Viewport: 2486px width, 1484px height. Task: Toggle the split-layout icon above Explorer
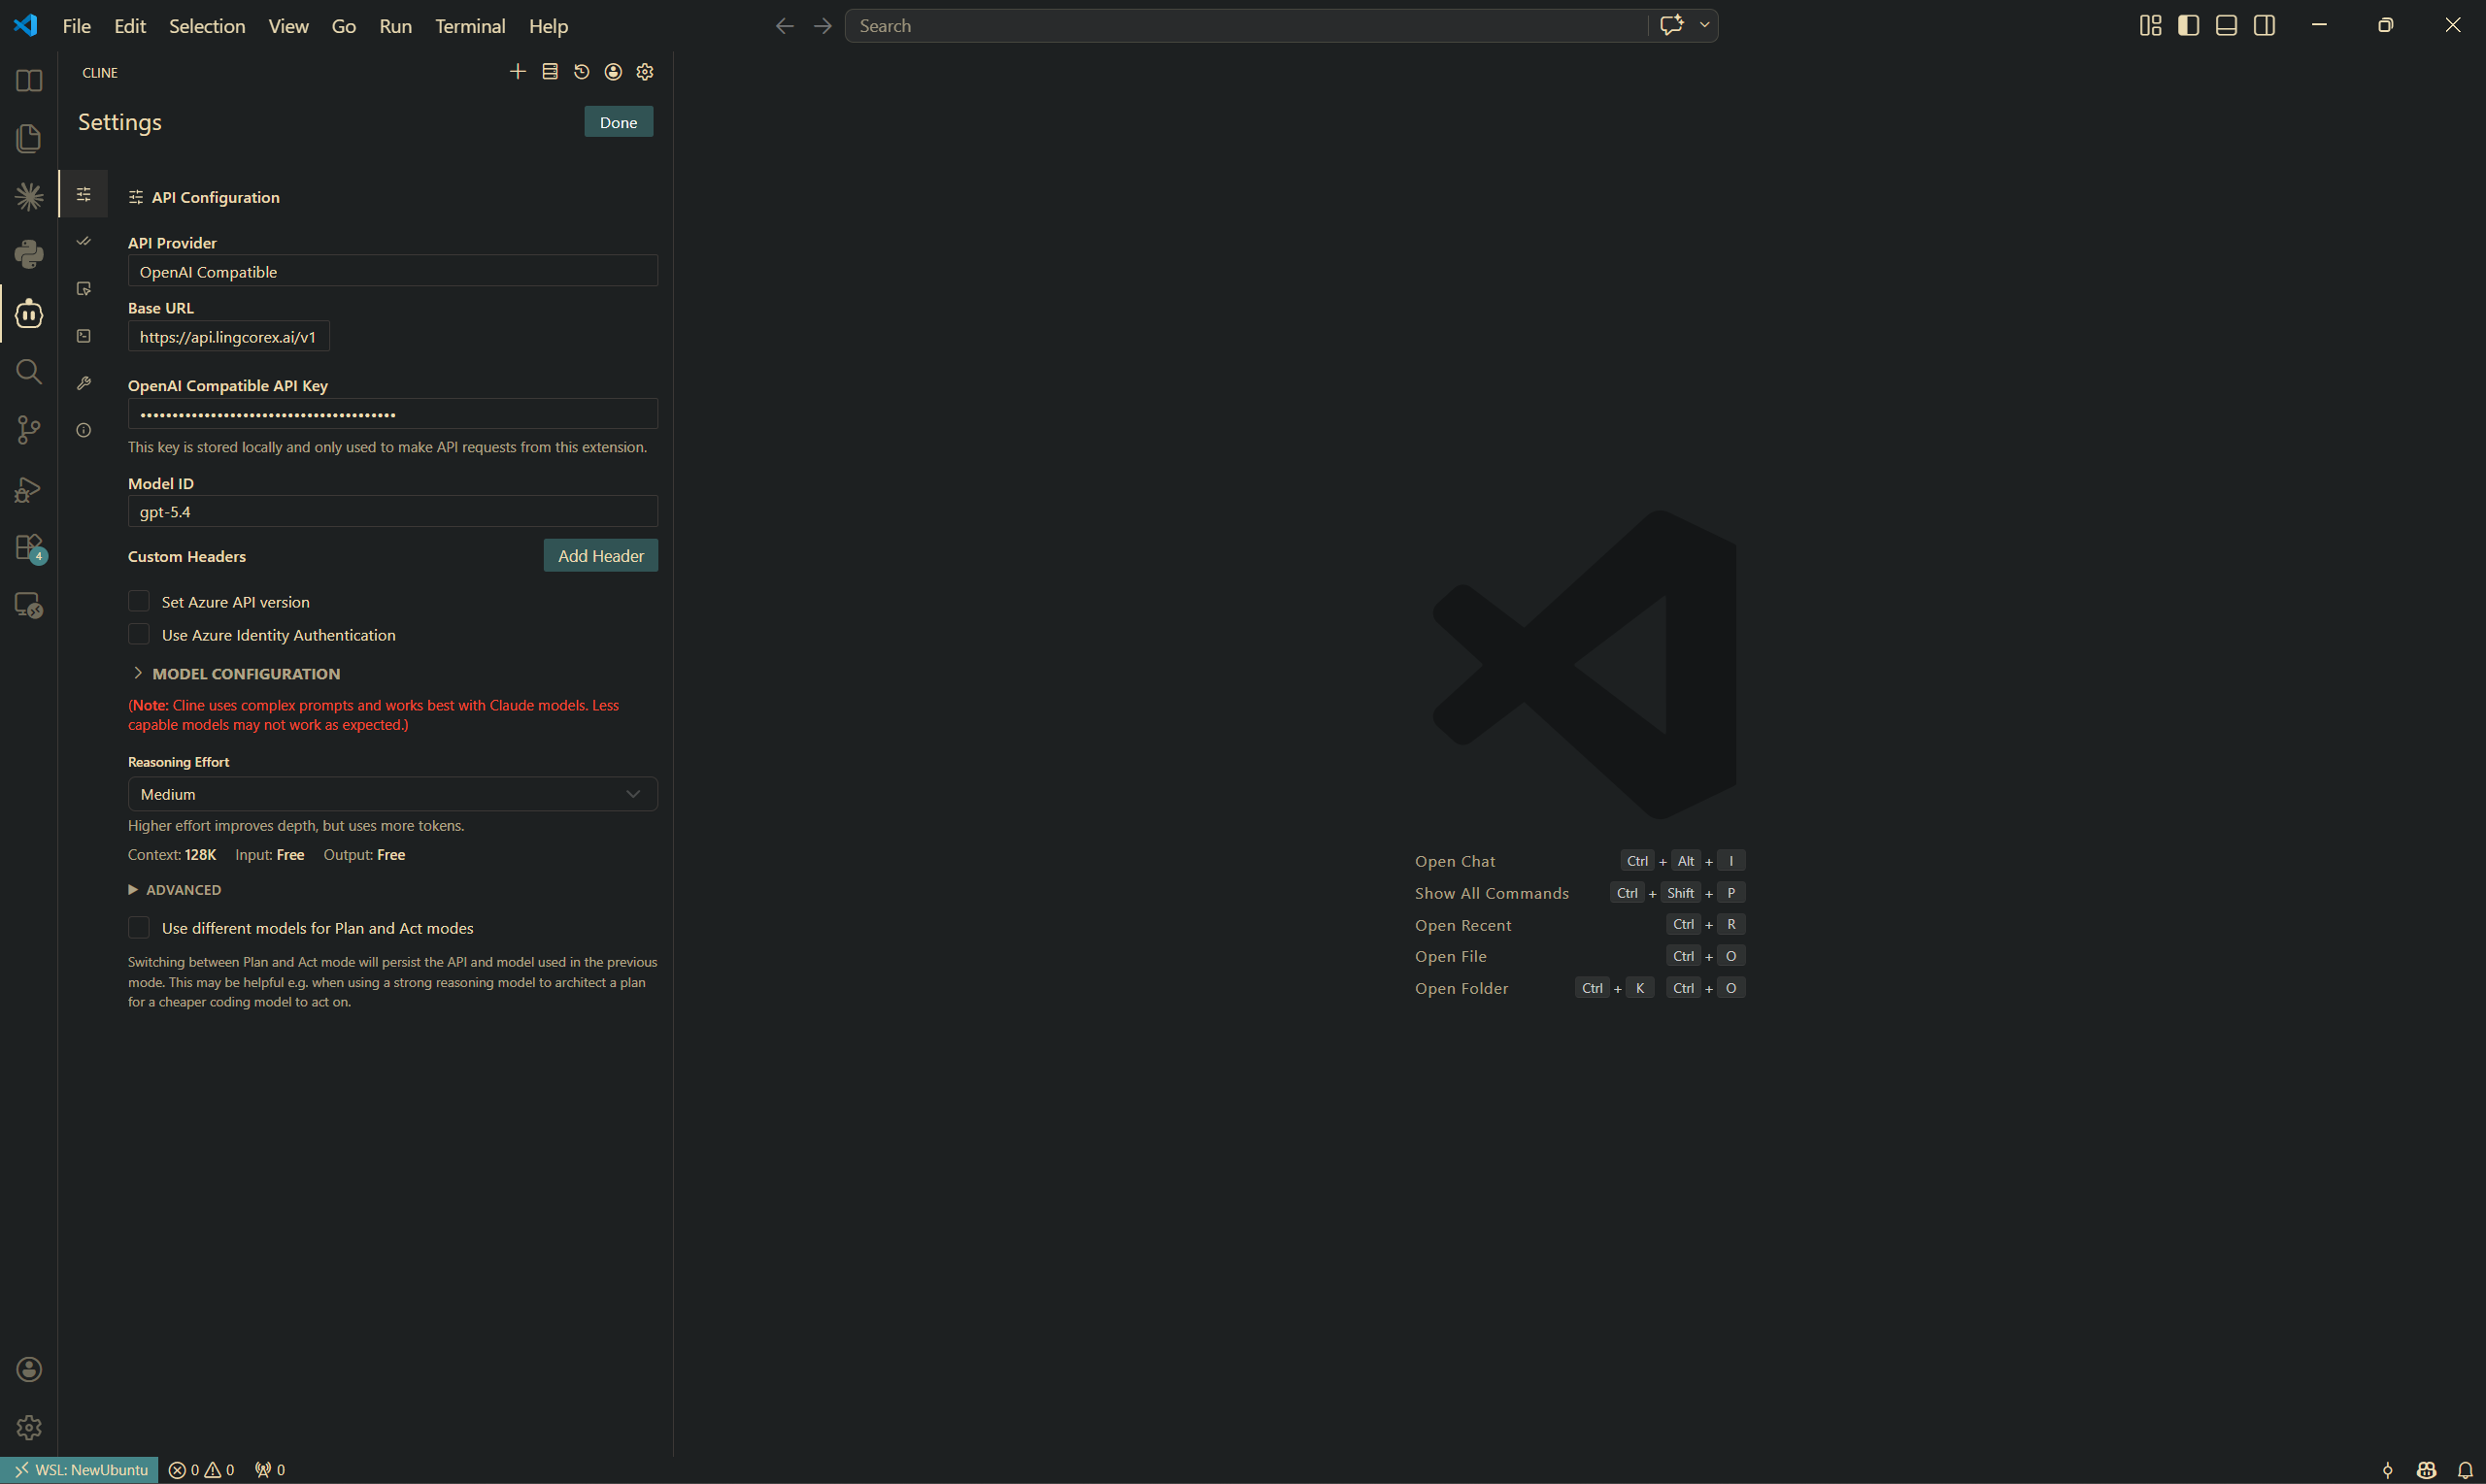click(29, 80)
